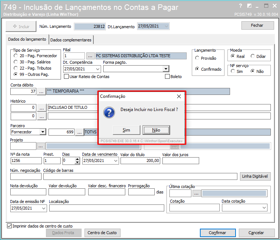
Task: Open Dt.Lançamento date dropdown
Action: click(x=166, y=26)
